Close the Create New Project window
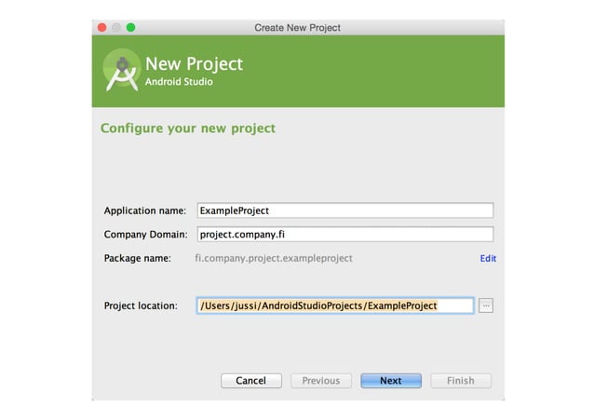The image size is (594, 420). click(x=101, y=27)
